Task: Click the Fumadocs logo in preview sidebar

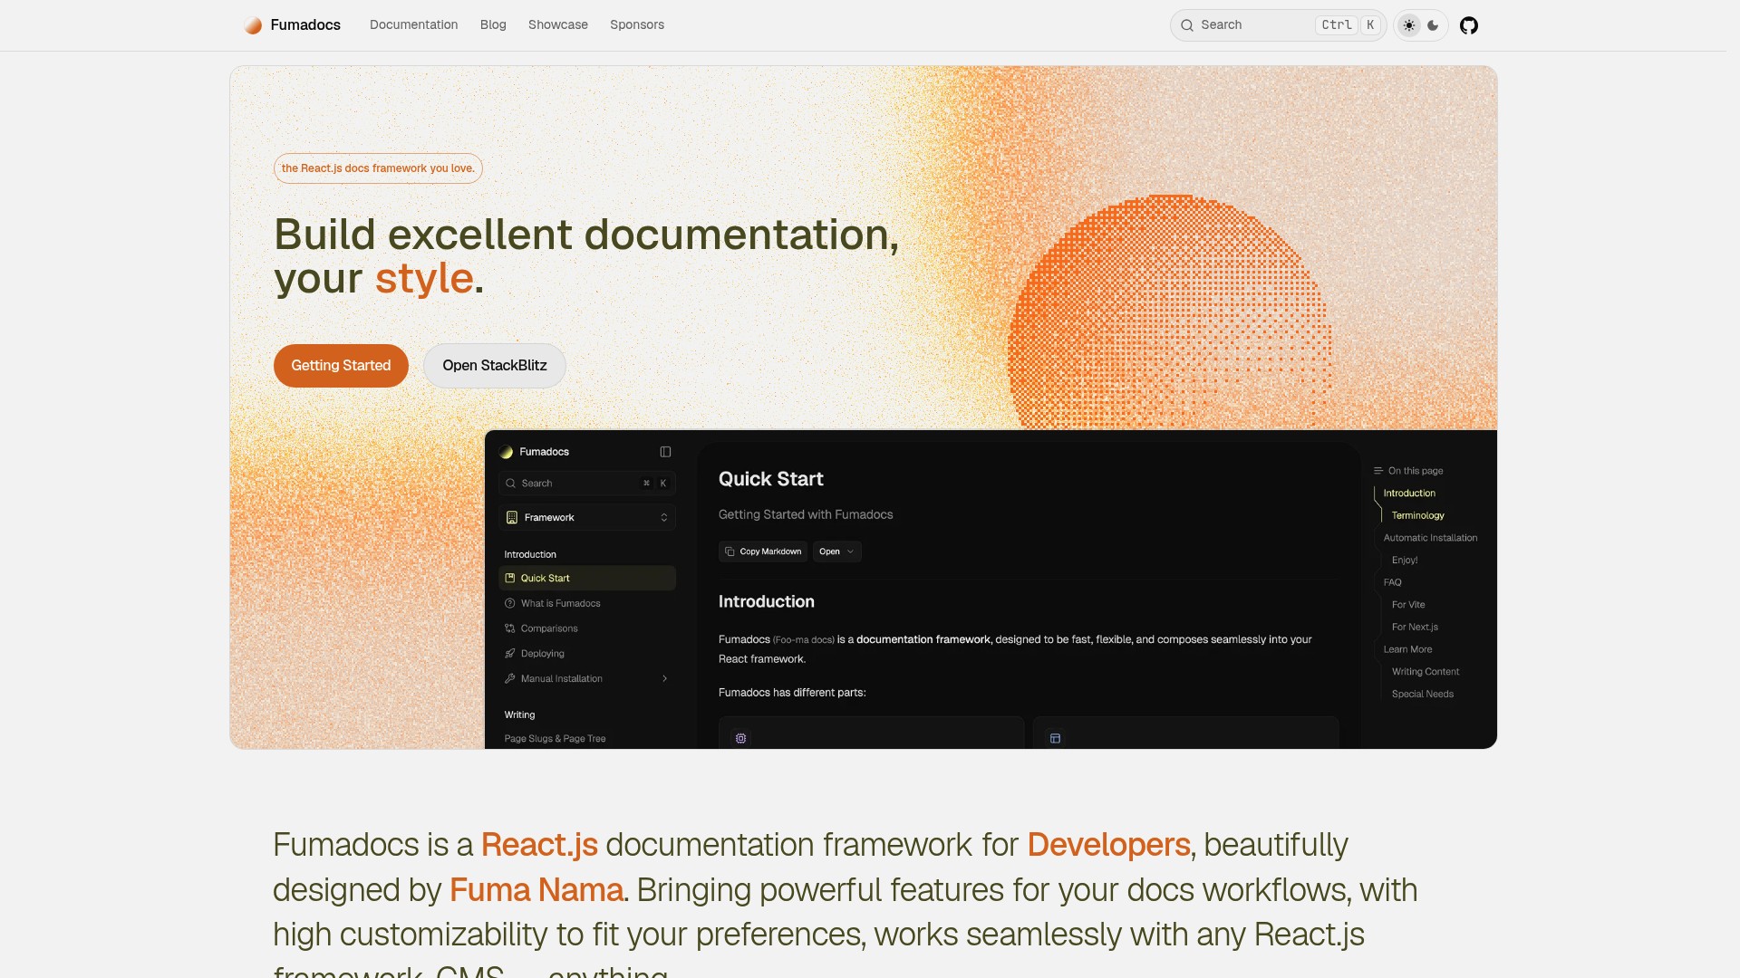Action: 507,452
